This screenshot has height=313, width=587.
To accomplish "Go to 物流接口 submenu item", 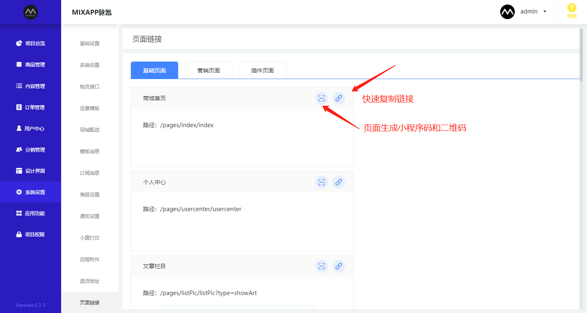I will (x=90, y=87).
